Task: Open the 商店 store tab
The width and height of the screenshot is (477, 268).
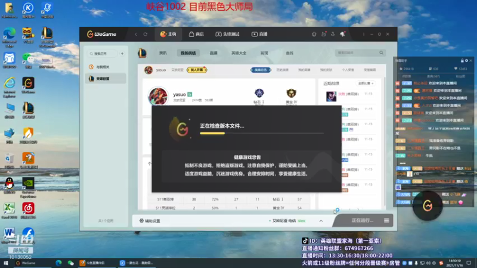Action: (x=196, y=34)
